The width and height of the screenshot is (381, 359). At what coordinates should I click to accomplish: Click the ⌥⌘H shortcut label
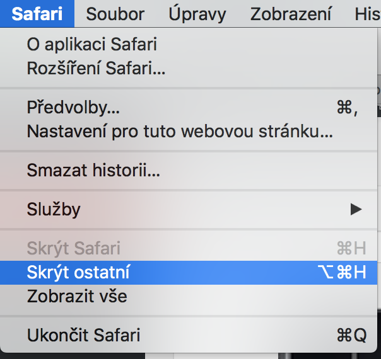point(341,272)
